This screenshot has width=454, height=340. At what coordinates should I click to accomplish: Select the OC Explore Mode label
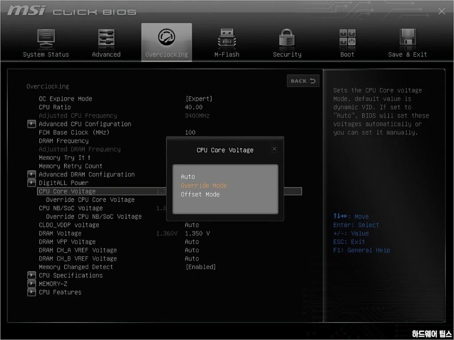66,99
